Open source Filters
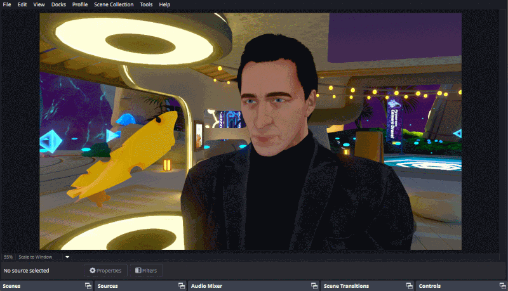The height and width of the screenshot is (291, 508). (146, 271)
